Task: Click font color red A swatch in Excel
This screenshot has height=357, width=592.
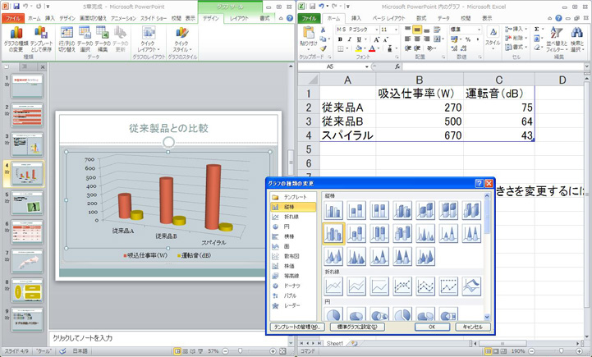Action: pos(372,48)
